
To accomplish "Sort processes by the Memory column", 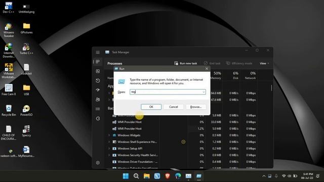I will (216, 75).
